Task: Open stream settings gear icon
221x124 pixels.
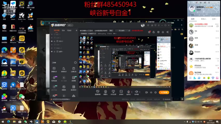Action: click(x=156, y=92)
